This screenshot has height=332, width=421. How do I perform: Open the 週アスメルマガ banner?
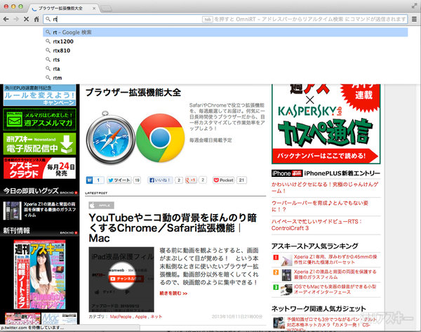[x=39, y=119]
